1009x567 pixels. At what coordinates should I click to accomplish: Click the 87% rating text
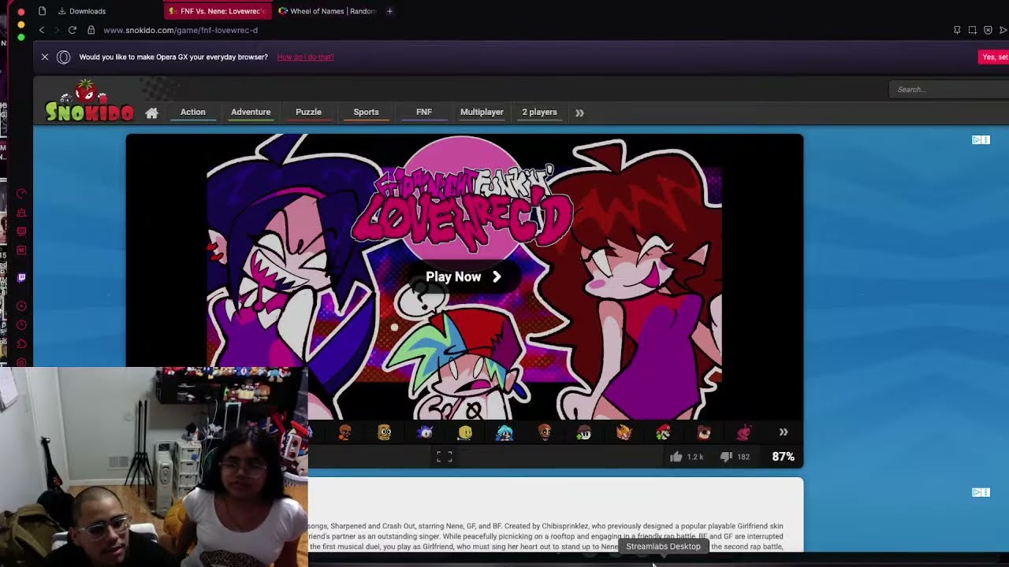(x=783, y=457)
